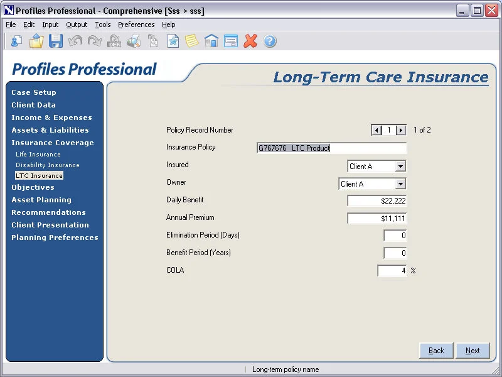Click the Insurance Policy name field
Screen dimensions: 502x377
(x=332, y=148)
